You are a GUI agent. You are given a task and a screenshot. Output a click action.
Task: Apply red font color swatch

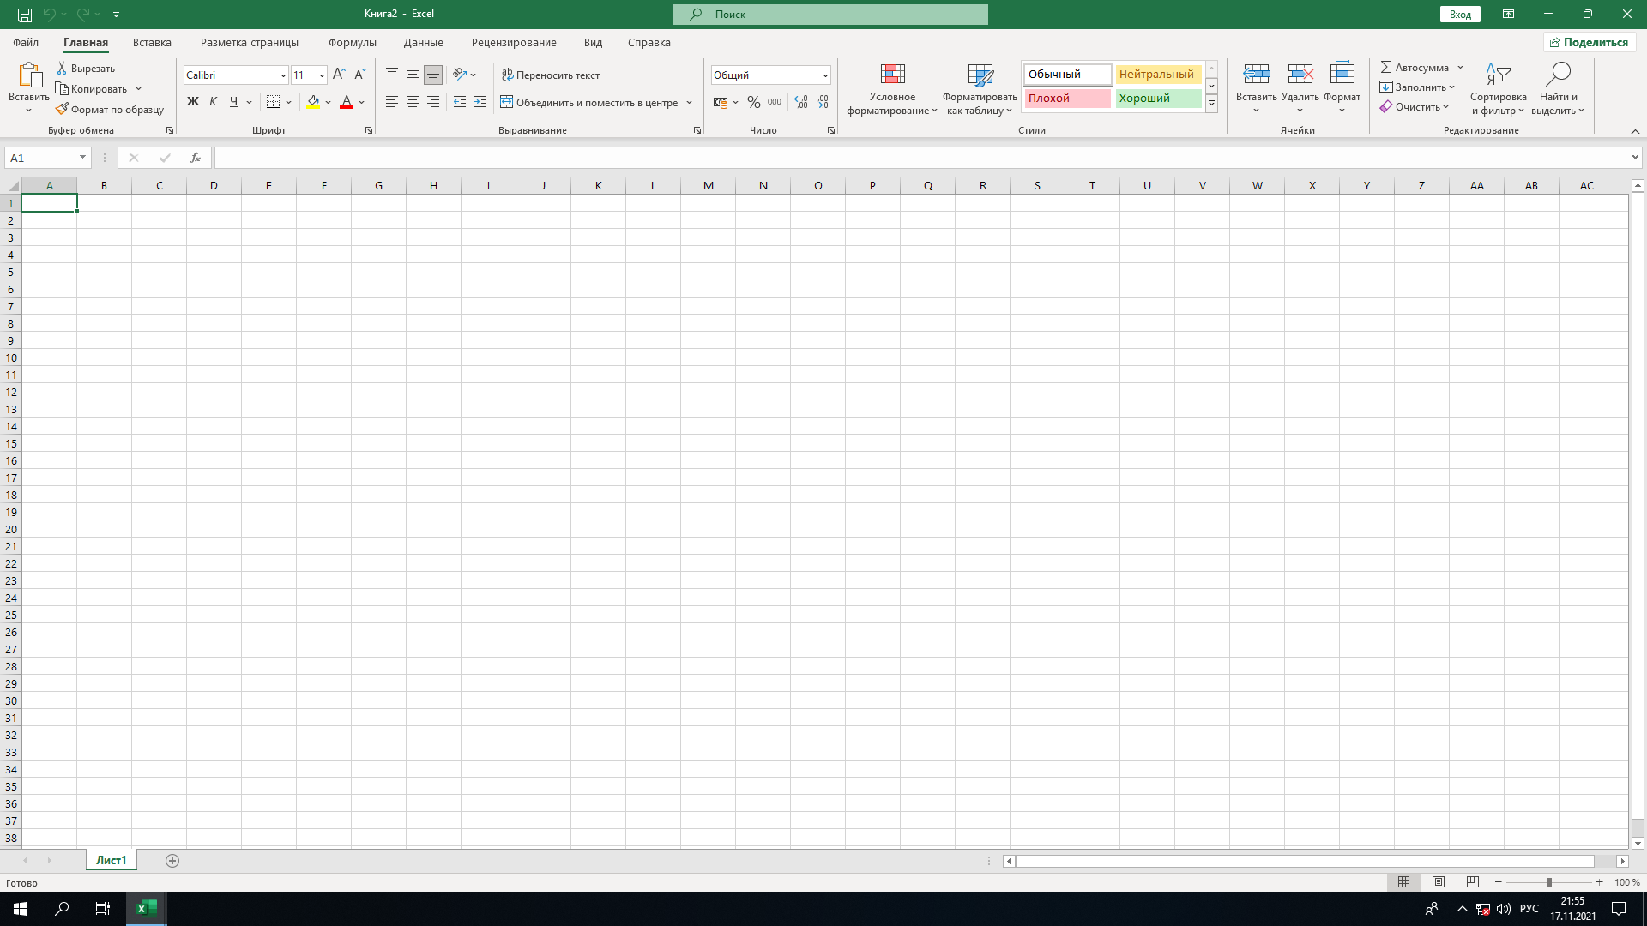[x=347, y=102]
